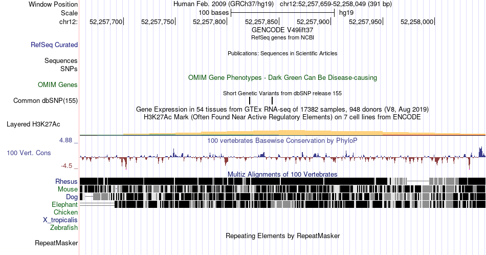The image size is (486, 255).
Task: Click the 52,257,950 ruler position
Action: click(366, 22)
